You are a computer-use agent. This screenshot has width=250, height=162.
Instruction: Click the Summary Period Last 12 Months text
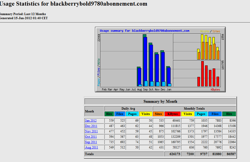click(23, 14)
